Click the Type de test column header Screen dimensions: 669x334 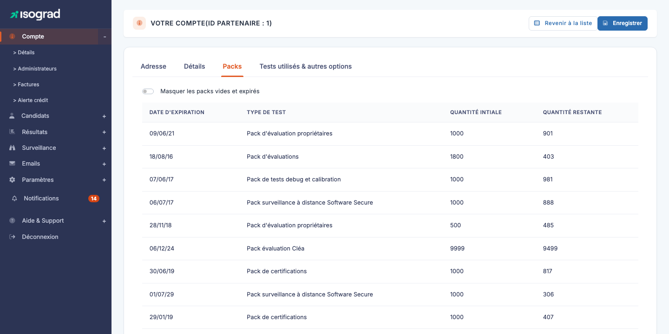[266, 112]
